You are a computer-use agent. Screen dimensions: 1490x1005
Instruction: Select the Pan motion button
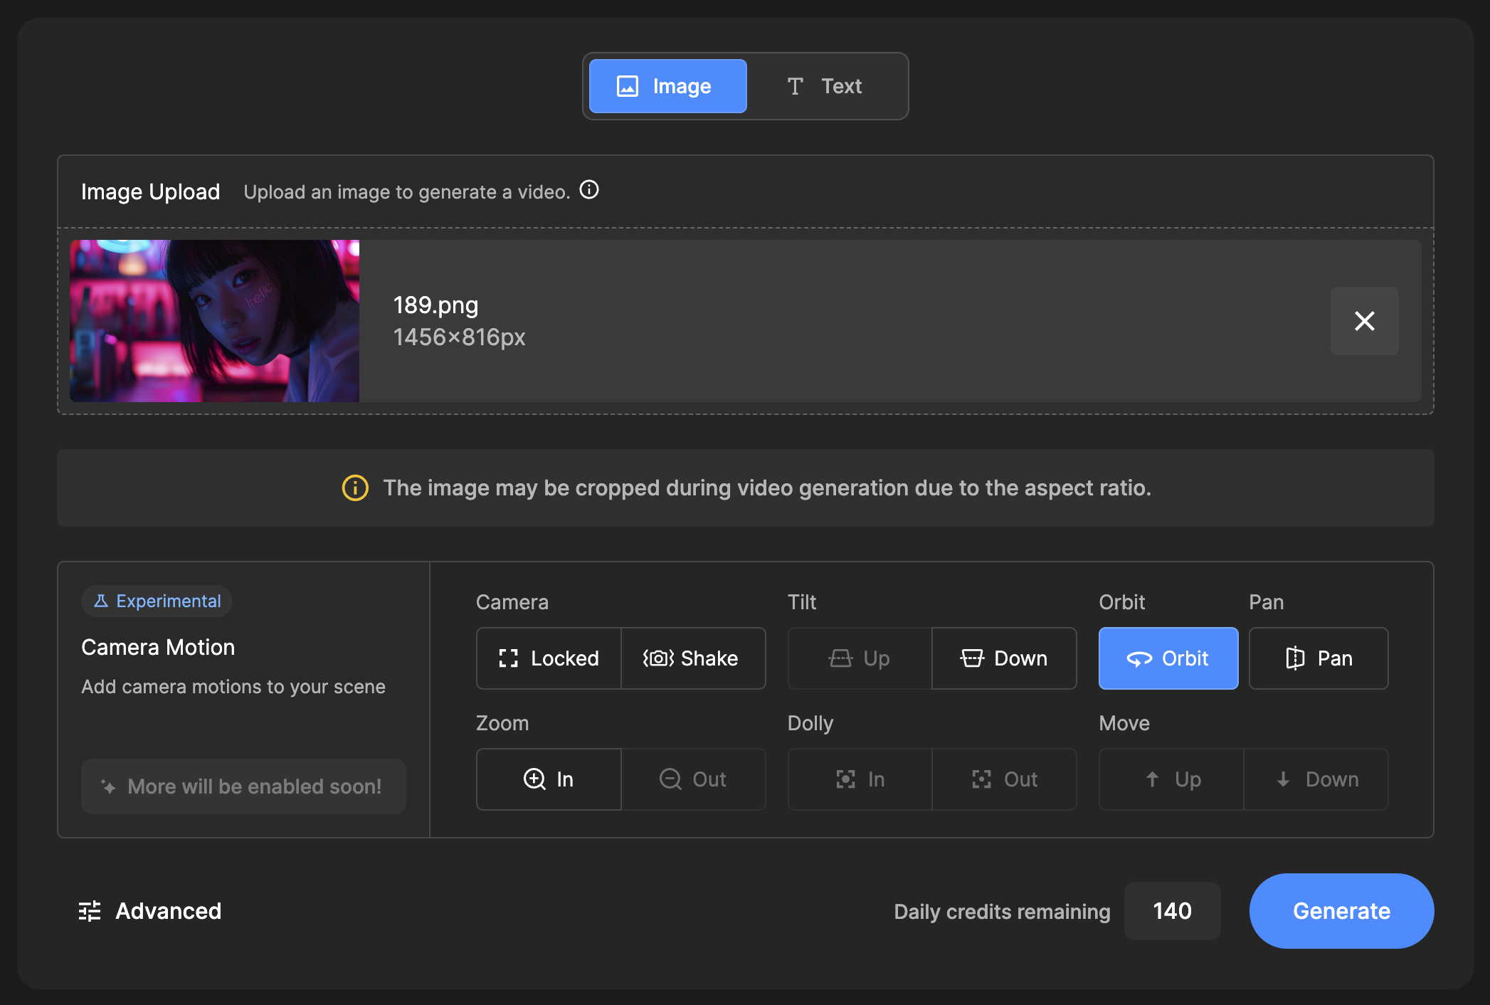[x=1318, y=658]
